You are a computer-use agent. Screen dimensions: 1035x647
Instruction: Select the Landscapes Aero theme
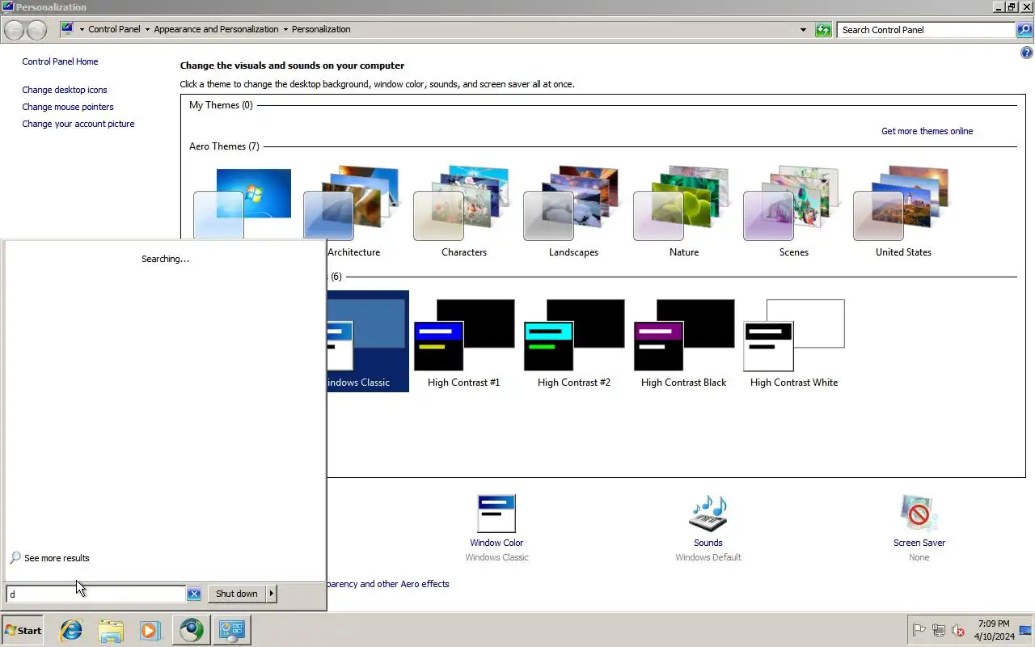pyautogui.click(x=573, y=211)
